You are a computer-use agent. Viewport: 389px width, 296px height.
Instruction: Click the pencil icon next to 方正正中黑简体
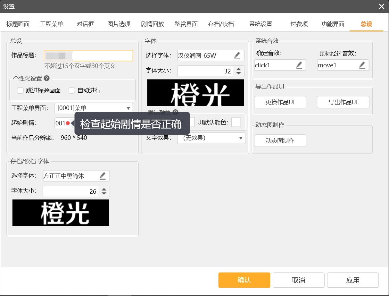click(x=103, y=176)
